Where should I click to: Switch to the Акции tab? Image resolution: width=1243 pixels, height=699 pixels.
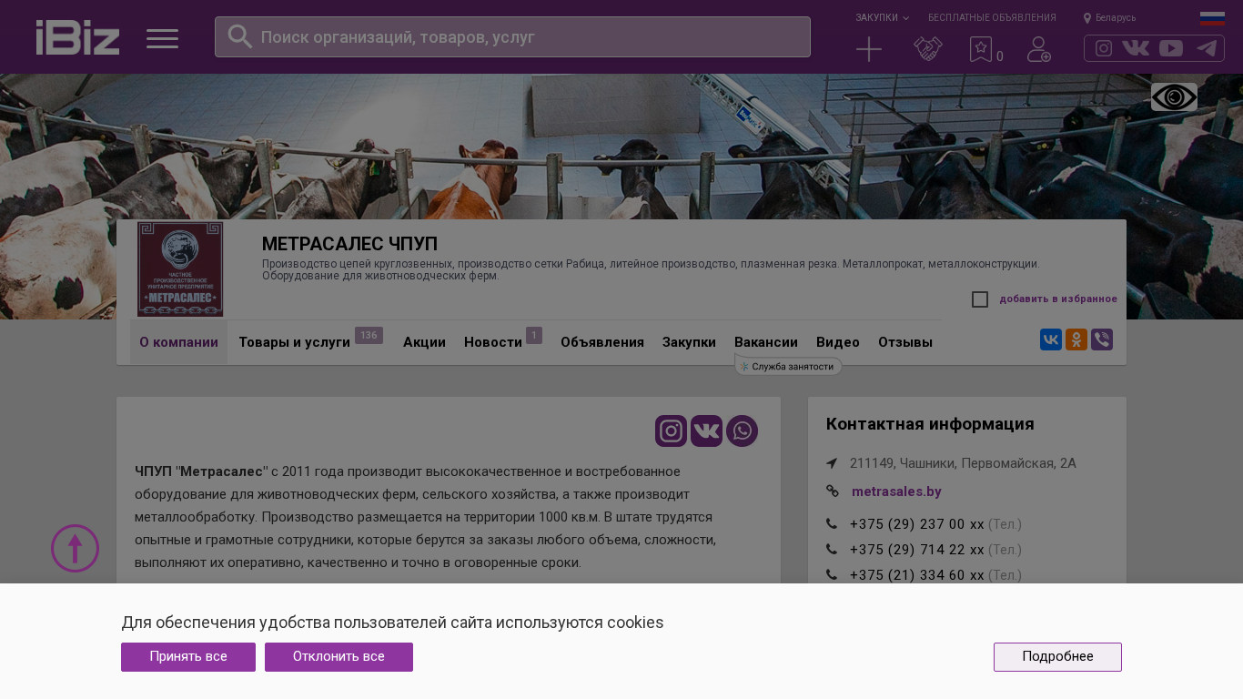(424, 342)
